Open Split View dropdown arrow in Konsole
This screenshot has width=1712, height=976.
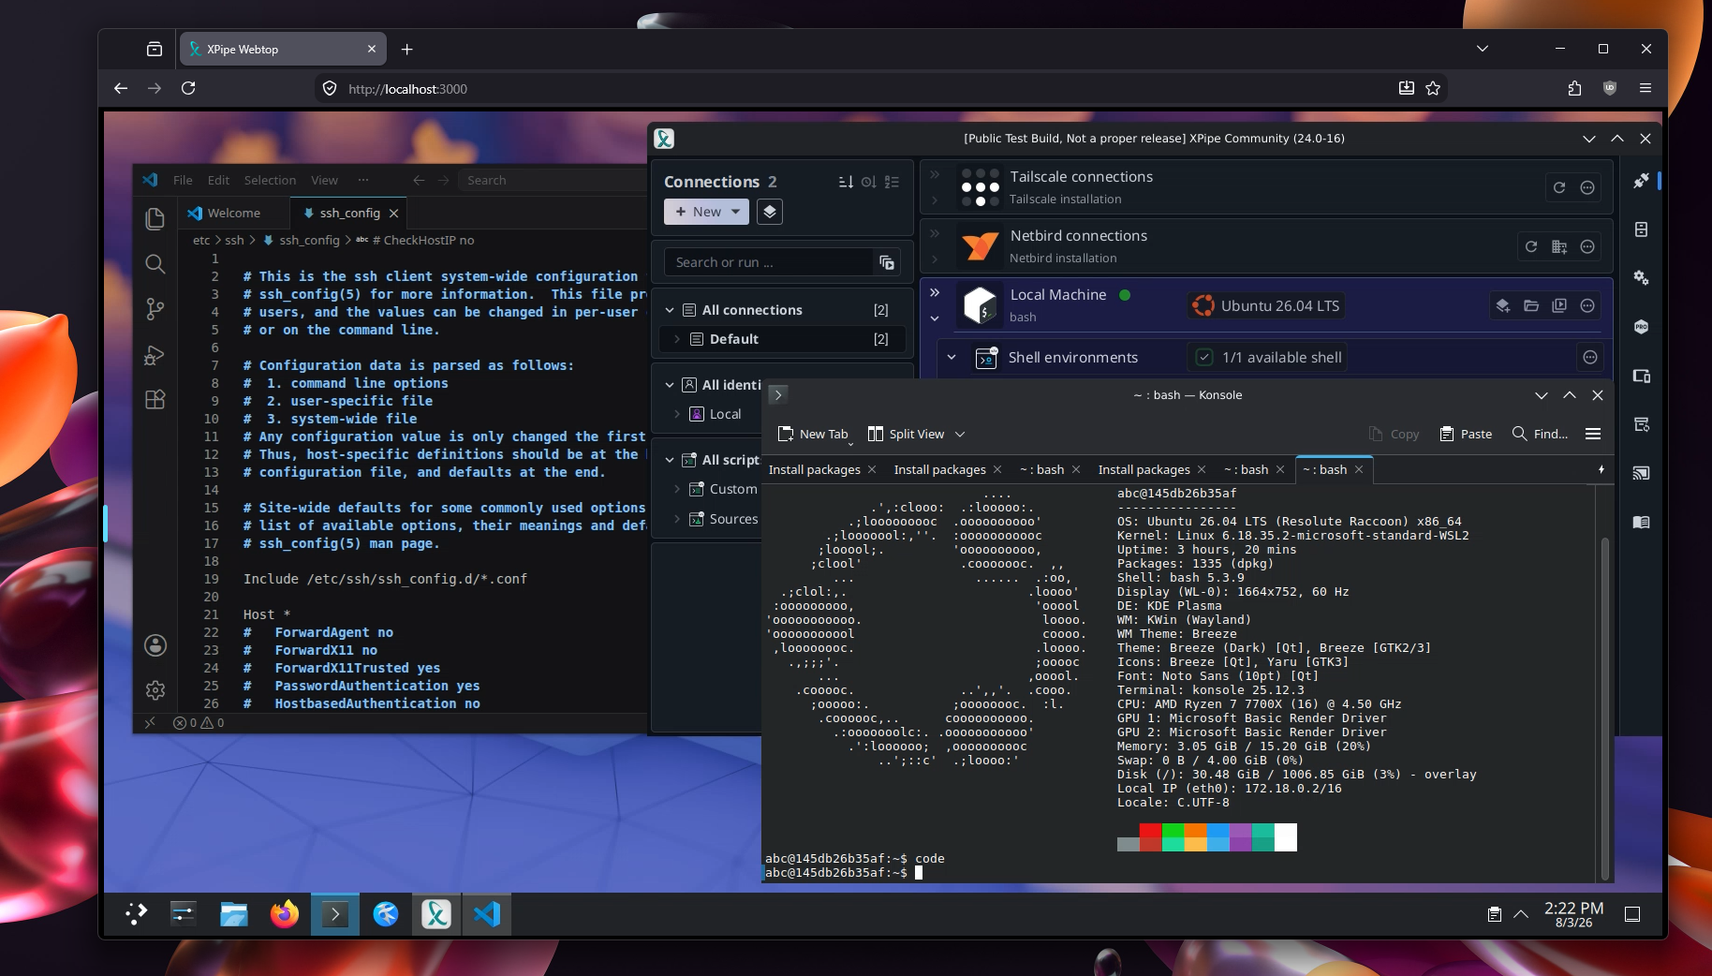click(x=960, y=435)
